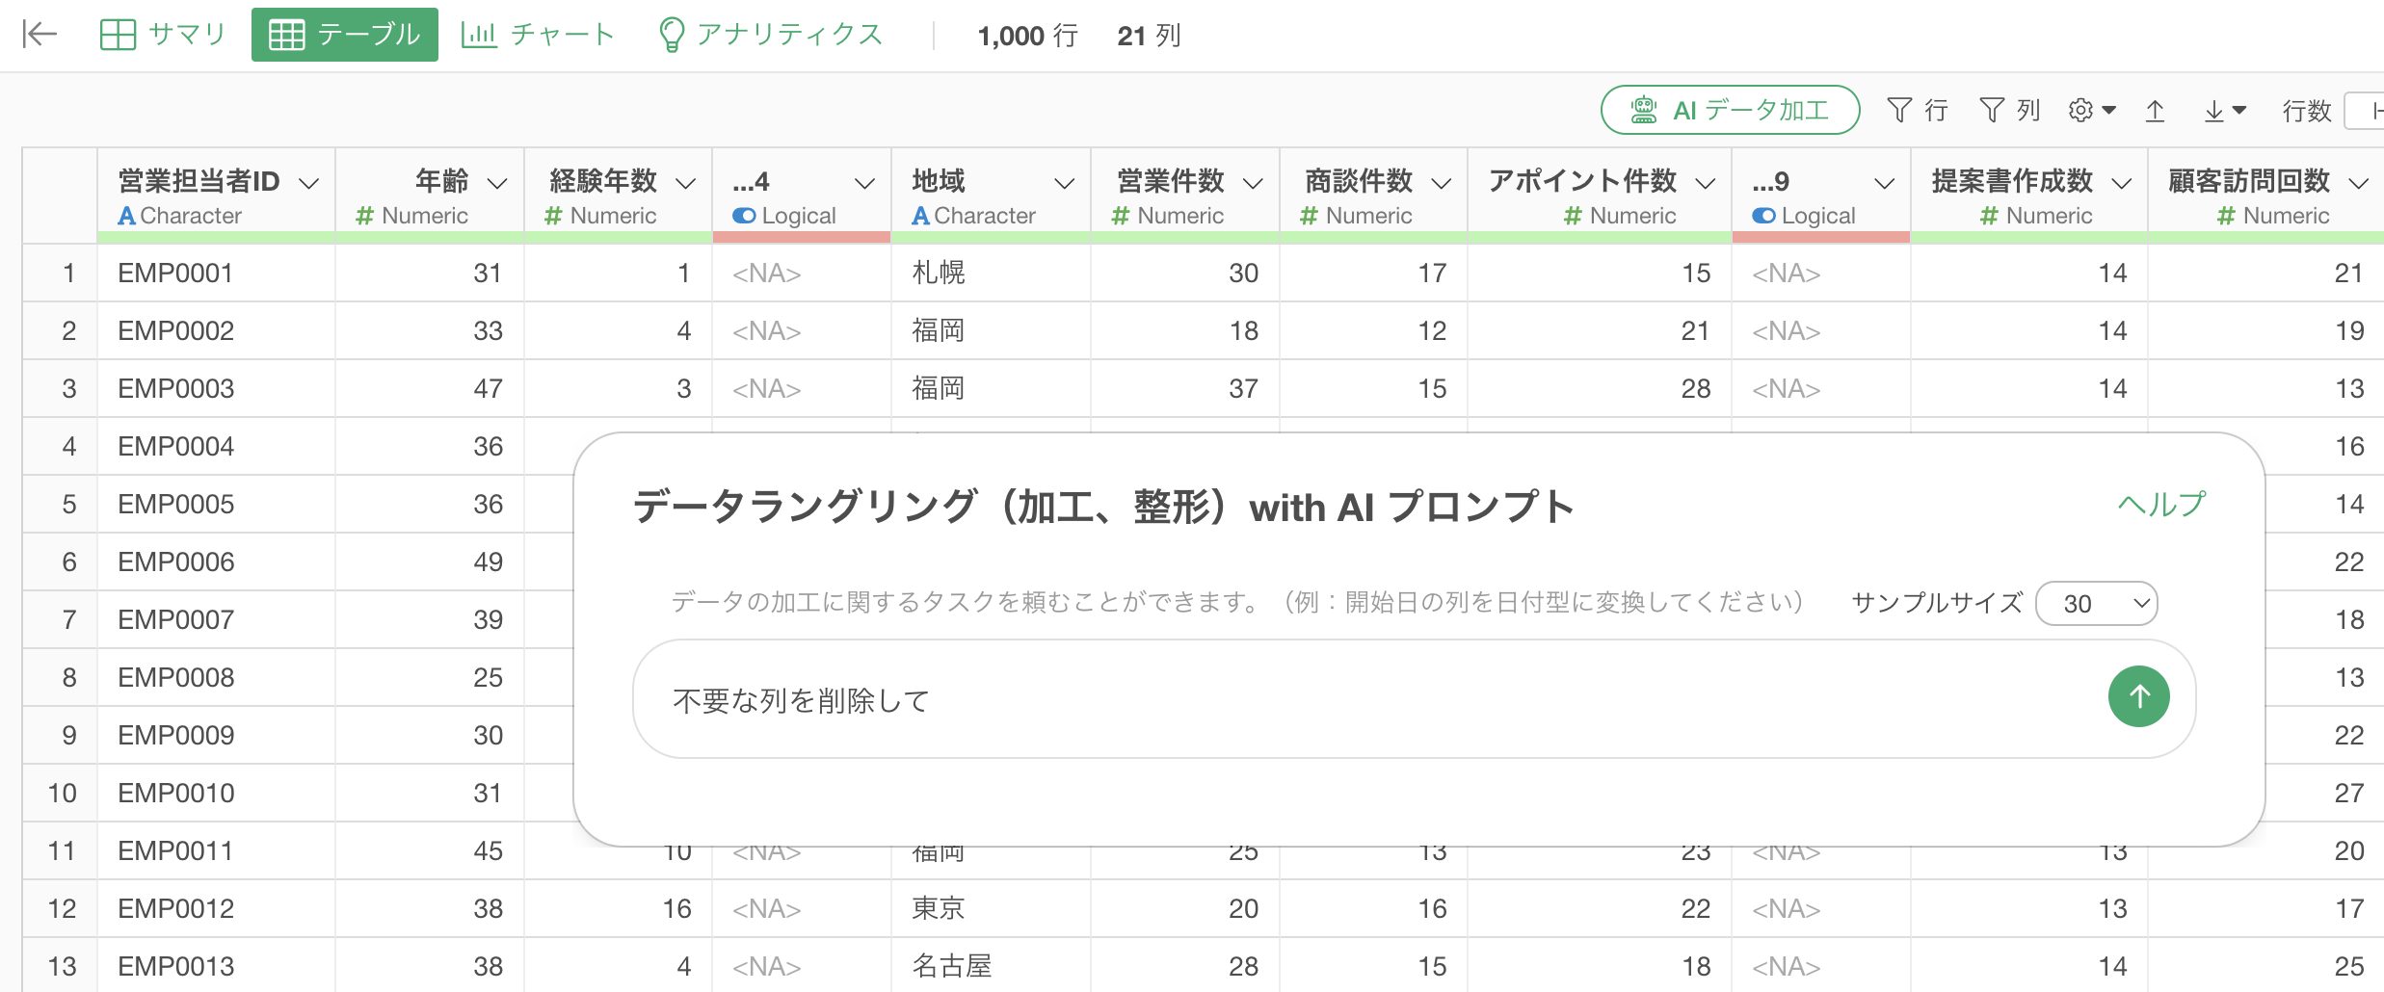The height and width of the screenshot is (992, 2384).
Task: Expand the サンプルサイズ dropdown
Action: click(x=2096, y=604)
